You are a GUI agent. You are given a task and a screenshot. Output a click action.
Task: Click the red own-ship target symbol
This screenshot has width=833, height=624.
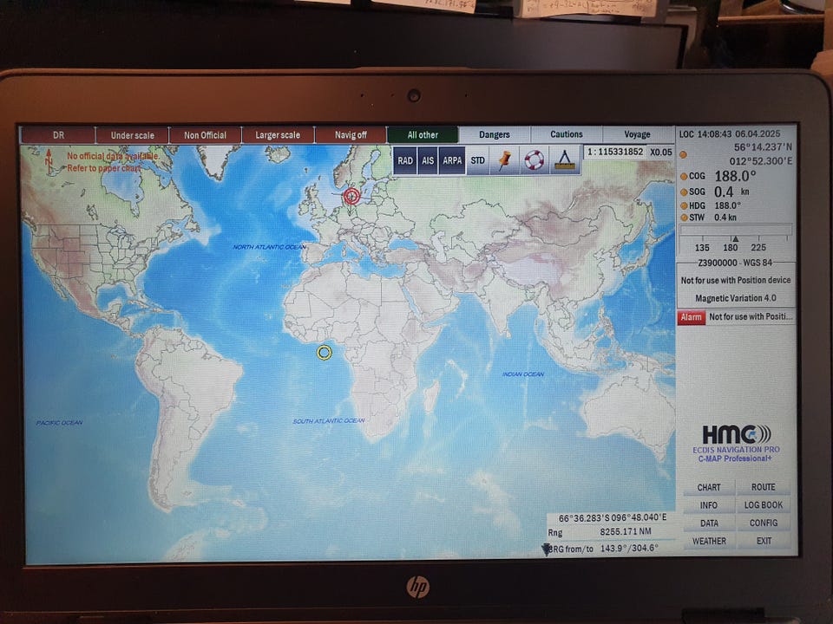click(x=351, y=196)
